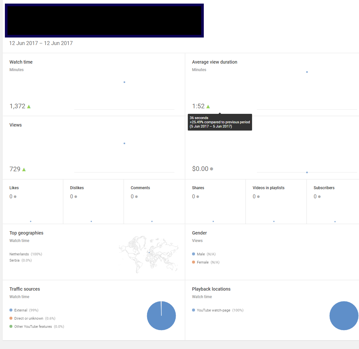Viewport: 359px width, 349px height.
Task: Open the Top geographies report
Action: tap(26, 233)
